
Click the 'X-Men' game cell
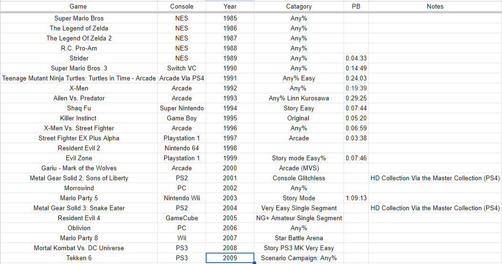[x=79, y=88]
